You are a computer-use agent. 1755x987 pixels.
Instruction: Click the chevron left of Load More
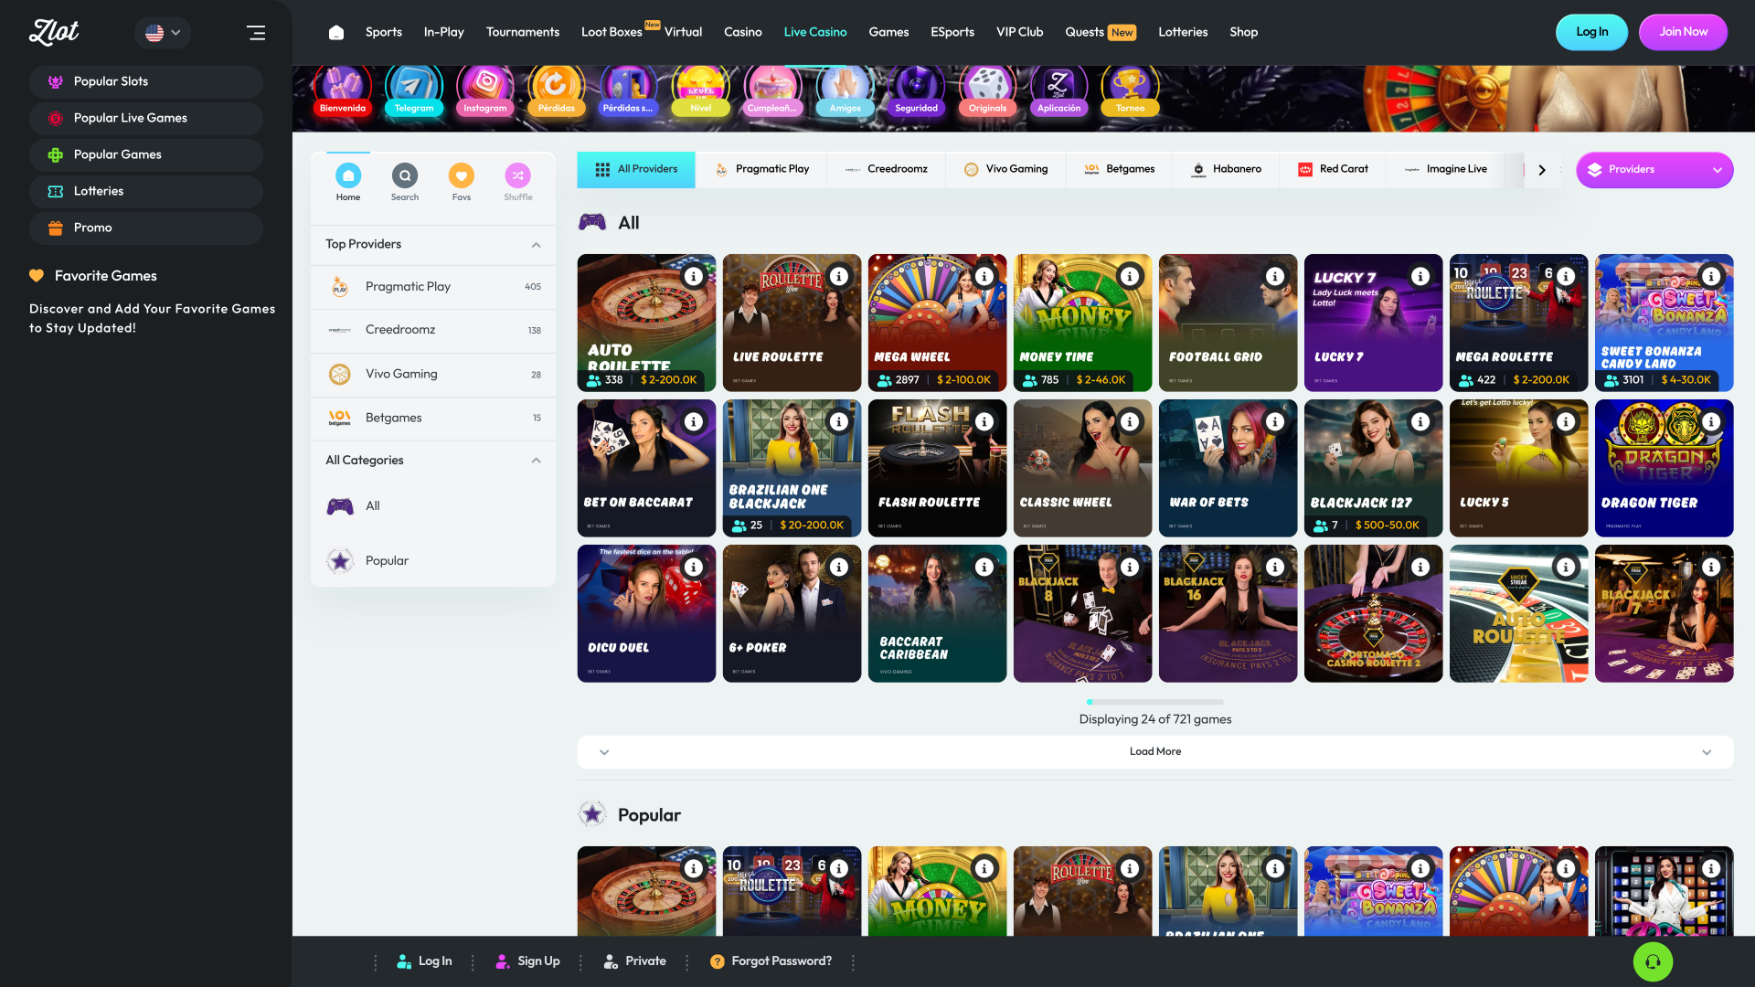[x=604, y=752]
